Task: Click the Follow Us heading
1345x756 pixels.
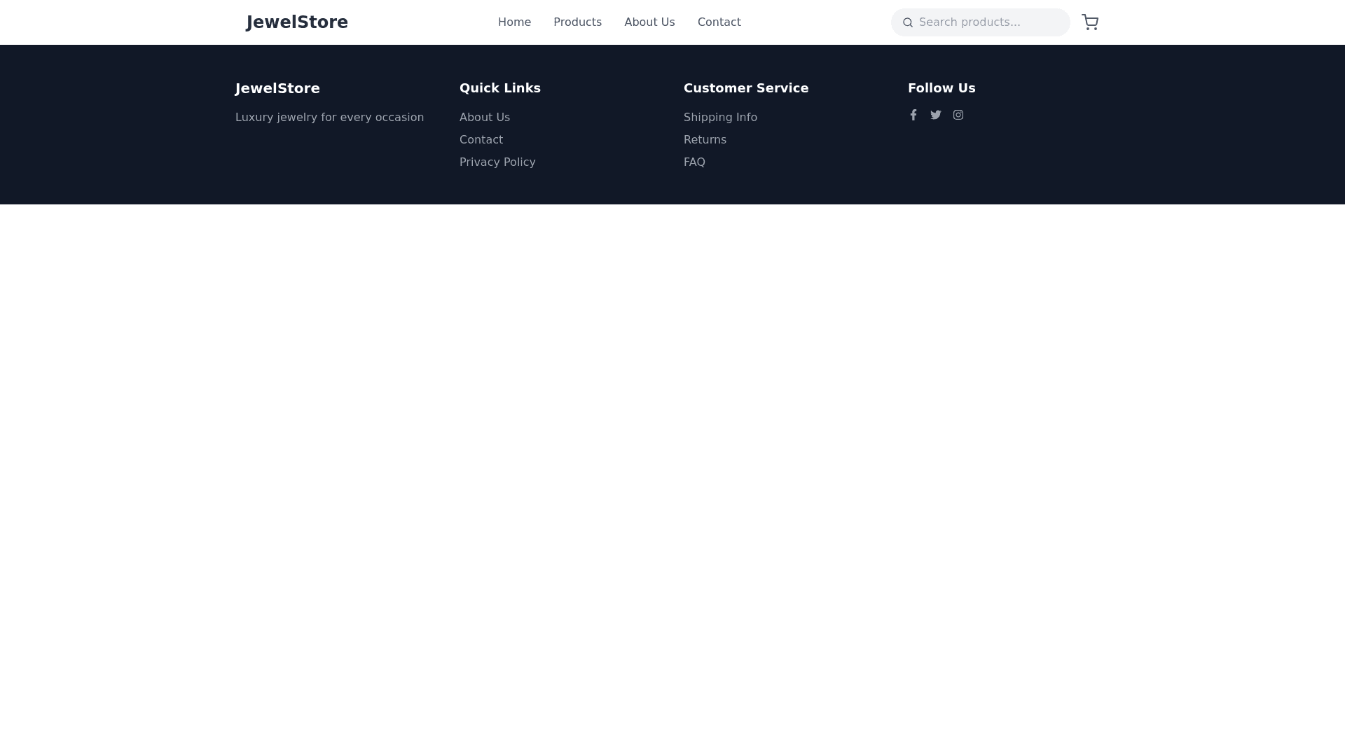Action: 941,88
